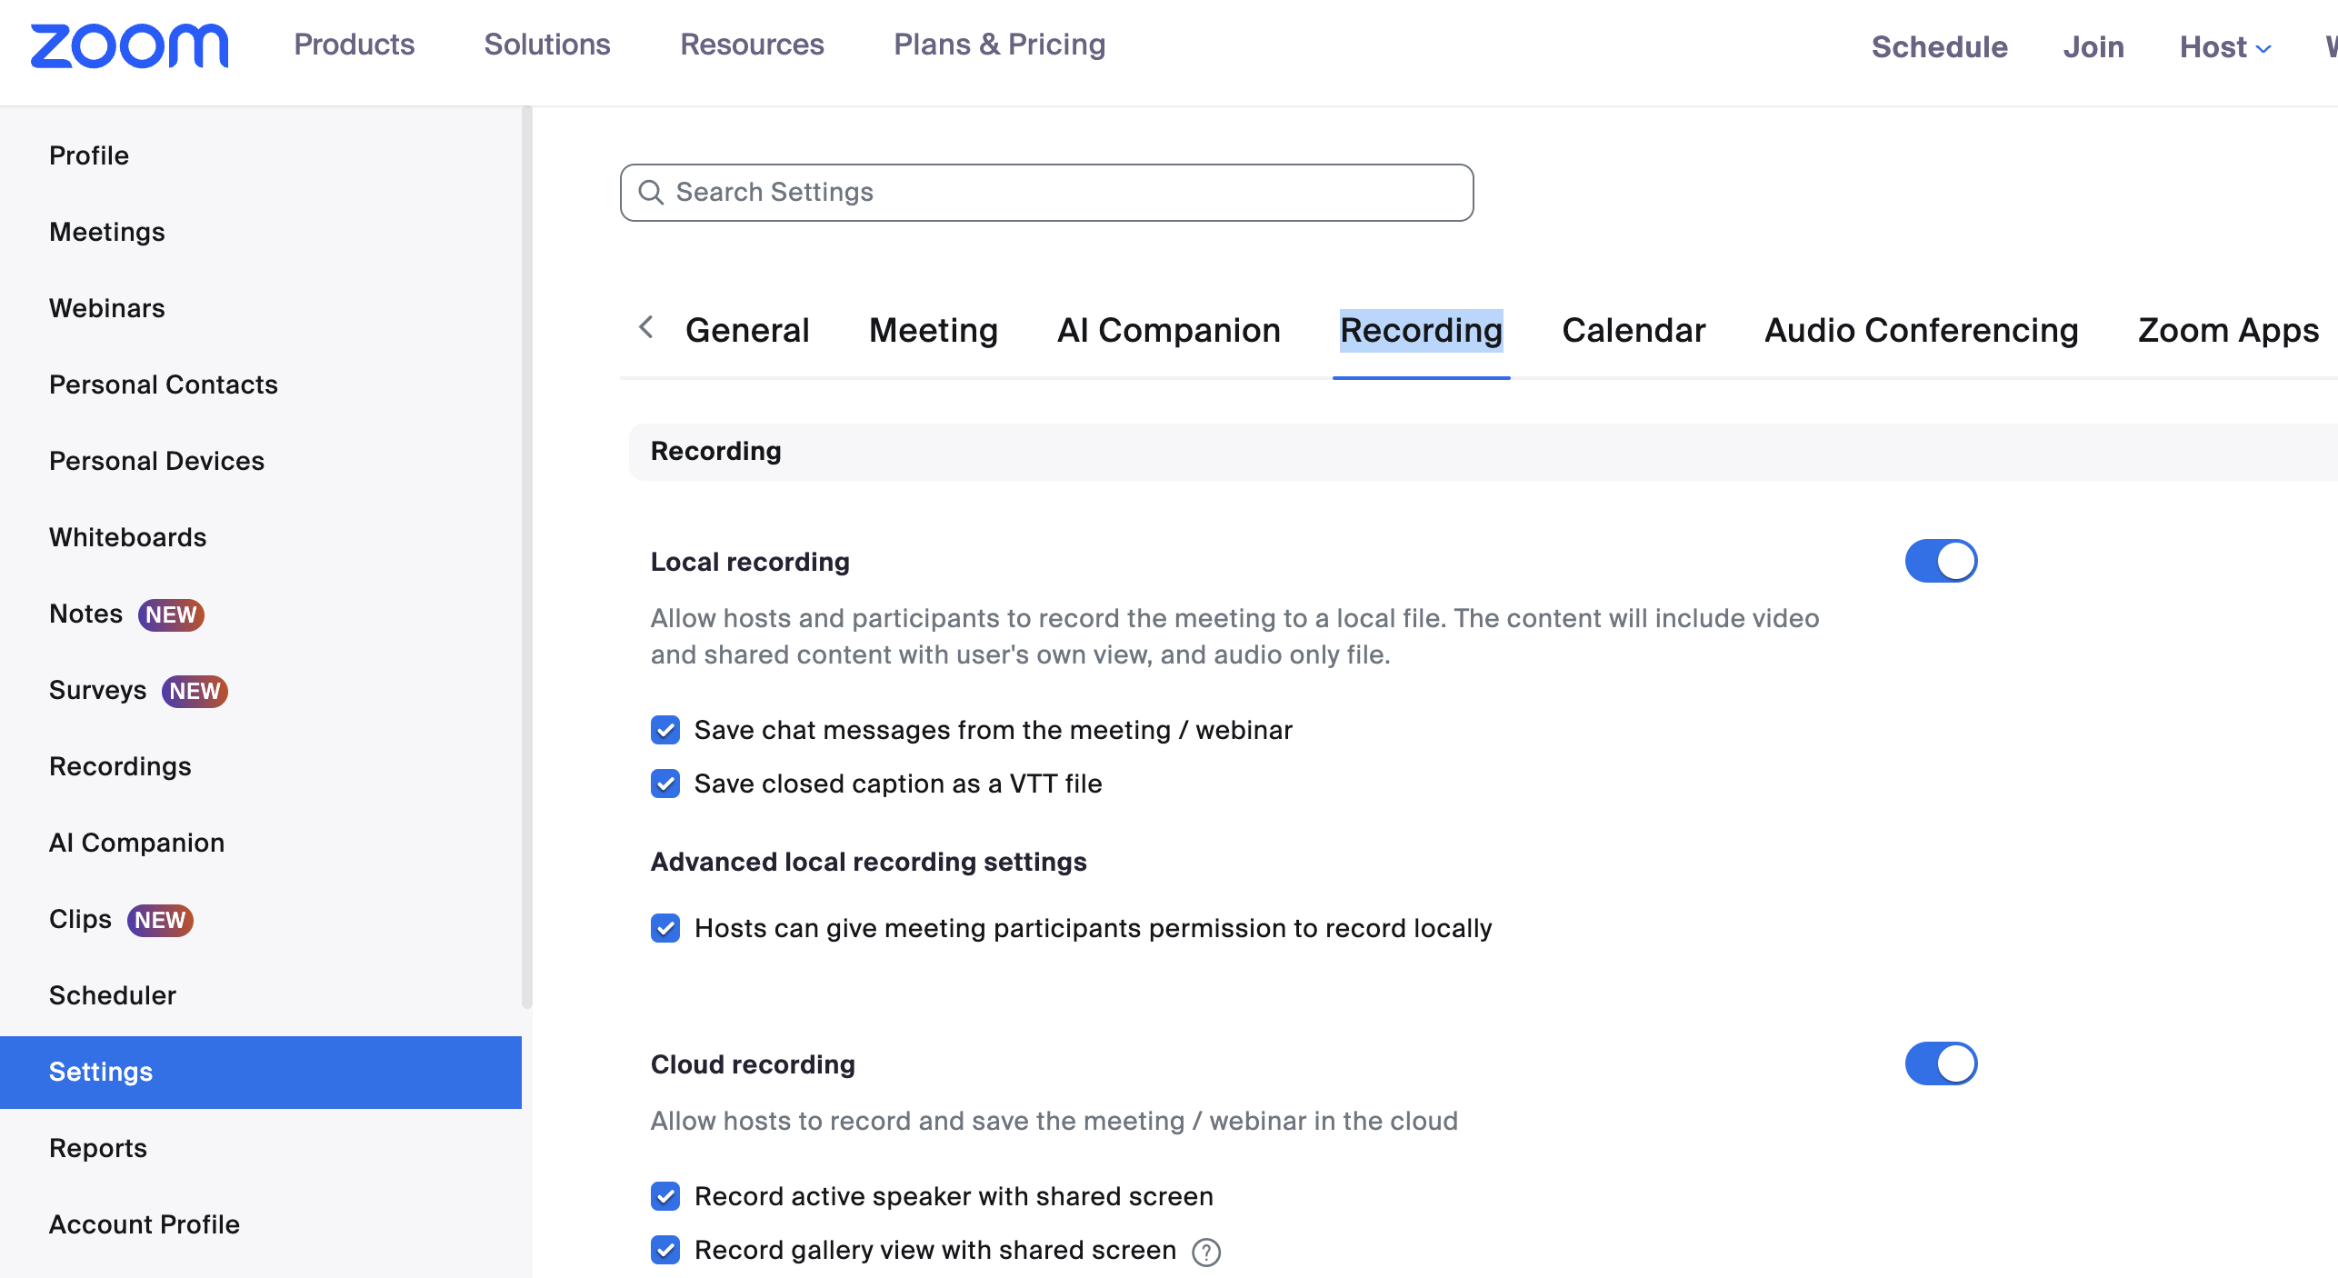Uncheck Record active speaker with shared screen
This screenshot has width=2338, height=1278.
pos(665,1196)
